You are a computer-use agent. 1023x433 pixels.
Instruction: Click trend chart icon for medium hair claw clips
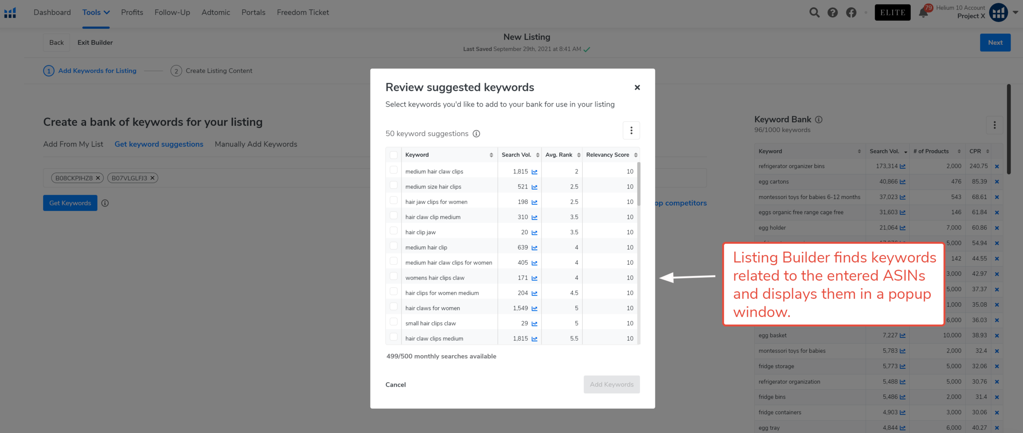(x=534, y=172)
